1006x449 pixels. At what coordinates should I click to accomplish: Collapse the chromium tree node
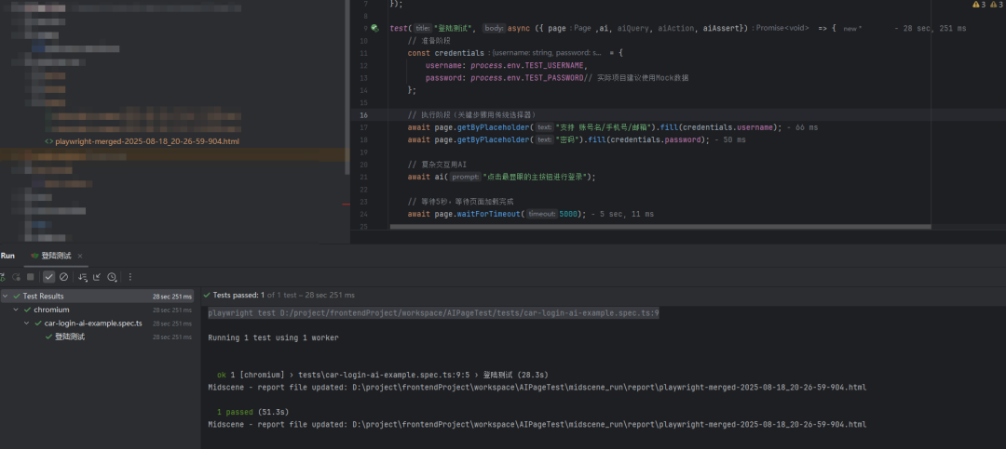pos(16,310)
